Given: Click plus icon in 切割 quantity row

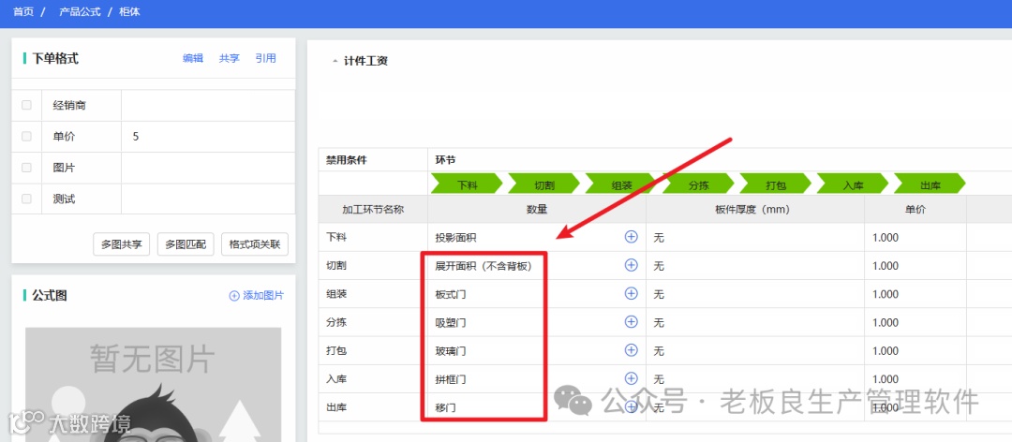Looking at the screenshot, I should pyautogui.click(x=632, y=265).
